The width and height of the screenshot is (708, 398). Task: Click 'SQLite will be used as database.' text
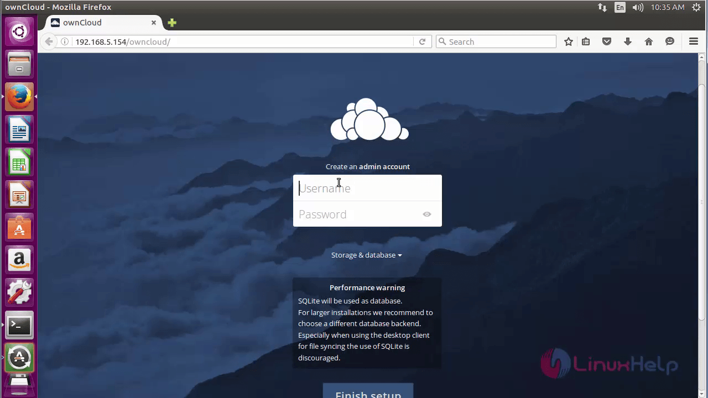pyautogui.click(x=350, y=301)
